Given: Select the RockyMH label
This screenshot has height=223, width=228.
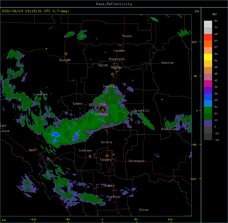Looking at the screenshot, I should tap(65, 60).
